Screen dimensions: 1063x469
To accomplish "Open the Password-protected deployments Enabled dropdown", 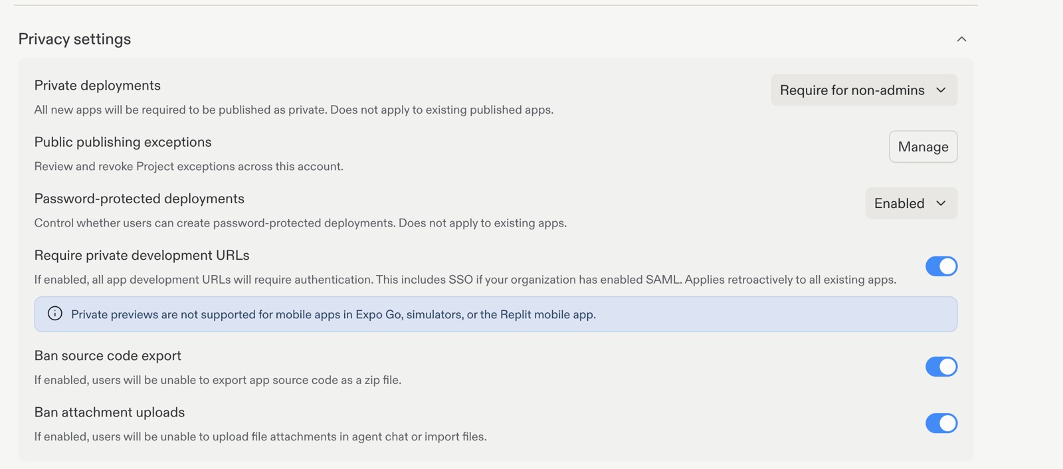I will point(911,203).
